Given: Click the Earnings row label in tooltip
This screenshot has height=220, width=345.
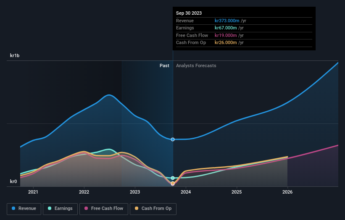Looking at the screenshot, I should click(x=185, y=28).
